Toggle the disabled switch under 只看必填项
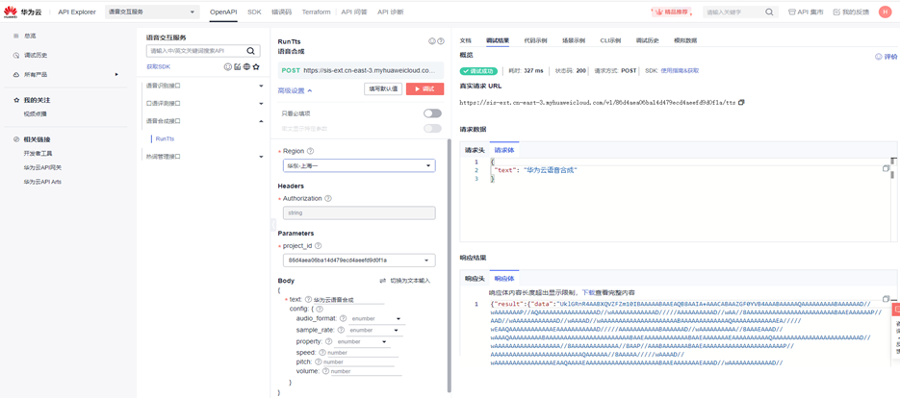This screenshot has height=398, width=900. coord(433,129)
